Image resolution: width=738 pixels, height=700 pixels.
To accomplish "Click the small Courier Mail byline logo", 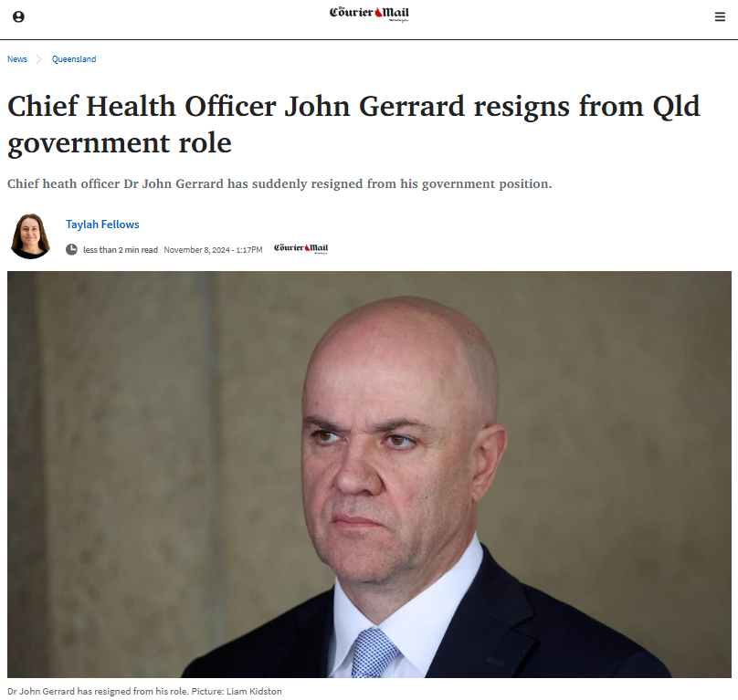I will (300, 248).
